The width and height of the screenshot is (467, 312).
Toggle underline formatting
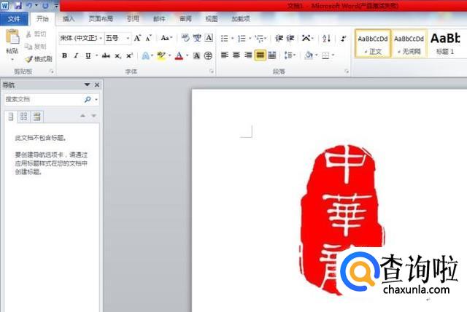88,55
